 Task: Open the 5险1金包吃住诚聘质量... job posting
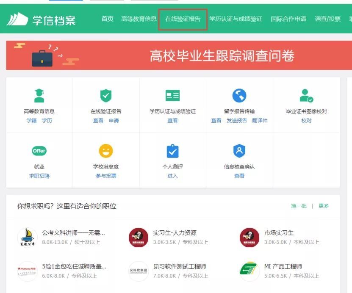tap(74, 266)
